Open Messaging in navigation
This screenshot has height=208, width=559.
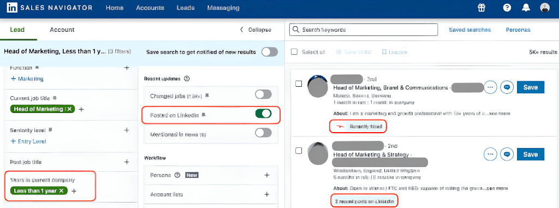(x=223, y=8)
